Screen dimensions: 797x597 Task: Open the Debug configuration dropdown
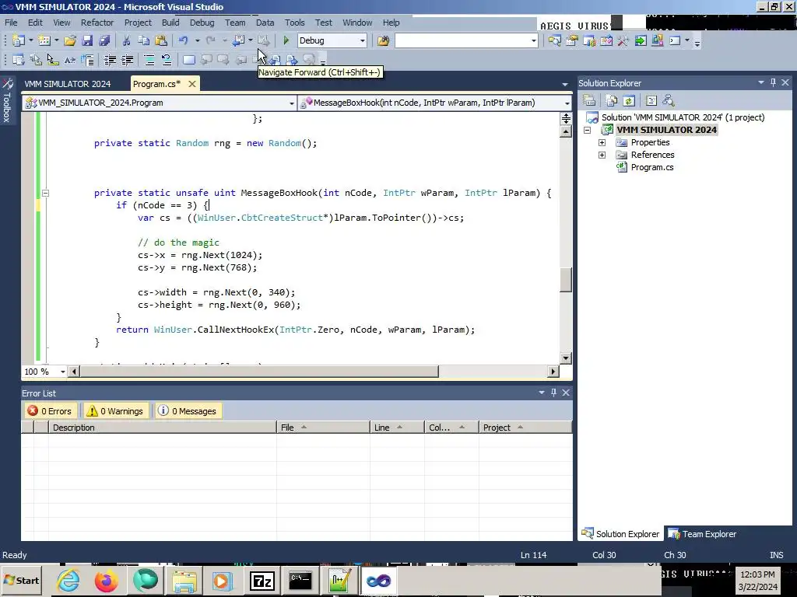point(363,40)
